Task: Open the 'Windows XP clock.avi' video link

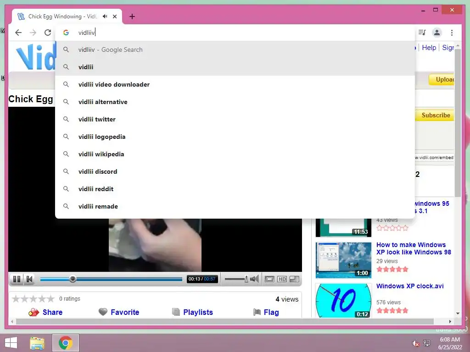Action: (x=410, y=286)
